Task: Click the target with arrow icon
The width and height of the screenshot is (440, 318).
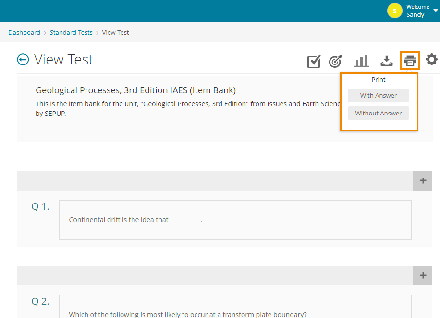Action: (335, 61)
